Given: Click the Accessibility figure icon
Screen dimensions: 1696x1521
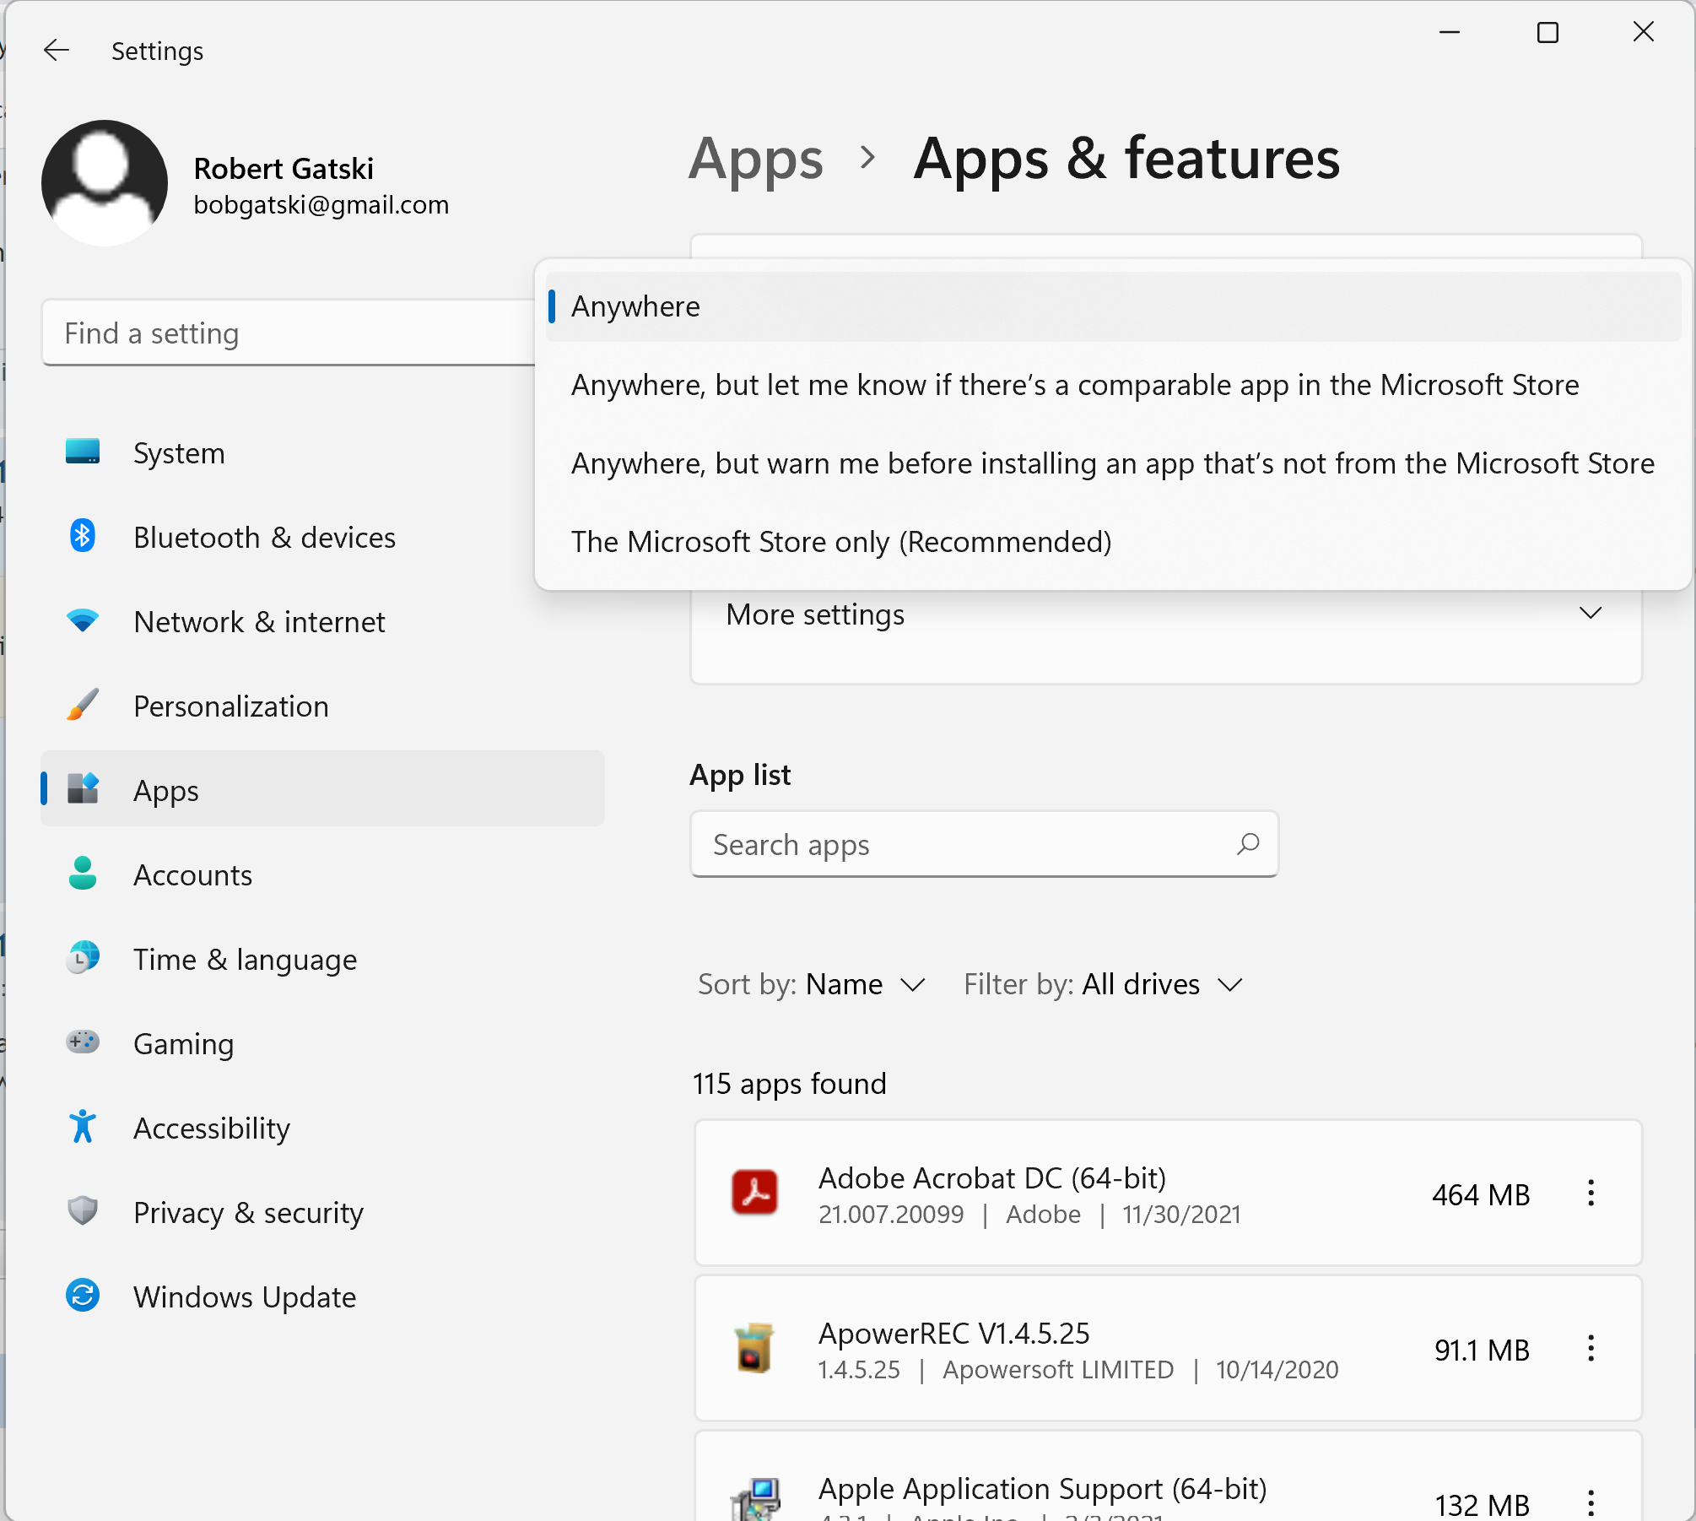Looking at the screenshot, I should tap(83, 1127).
